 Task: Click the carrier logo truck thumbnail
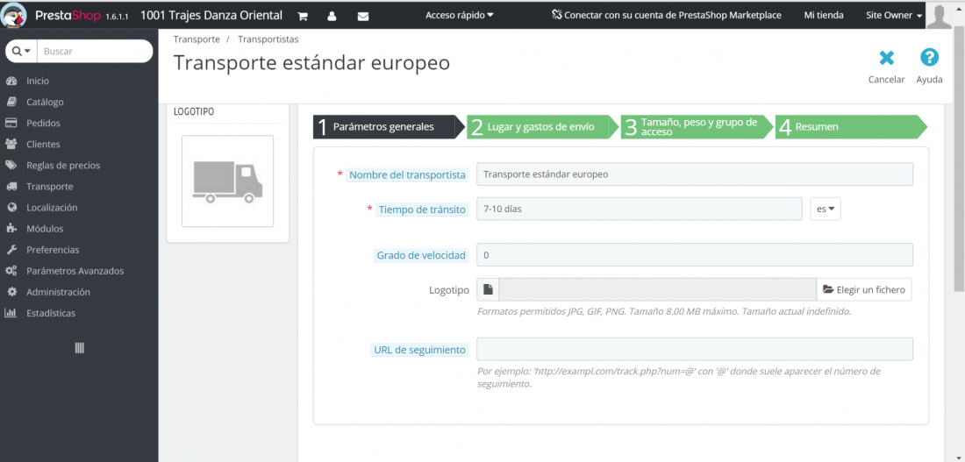(228, 181)
